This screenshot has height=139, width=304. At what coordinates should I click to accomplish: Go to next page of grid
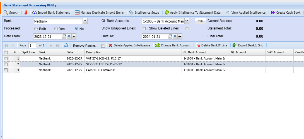(51, 45)
